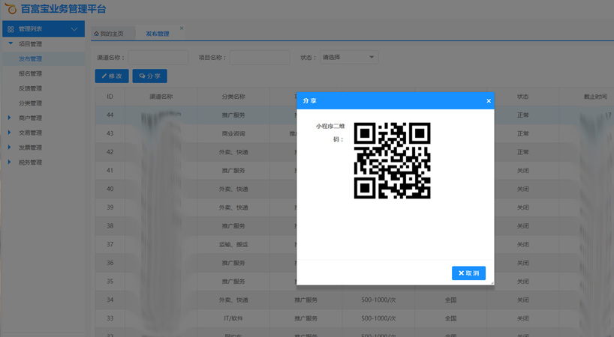This screenshot has height=337, width=614.
Task: Collapse the 项目管理 tree node
Action: (10, 44)
